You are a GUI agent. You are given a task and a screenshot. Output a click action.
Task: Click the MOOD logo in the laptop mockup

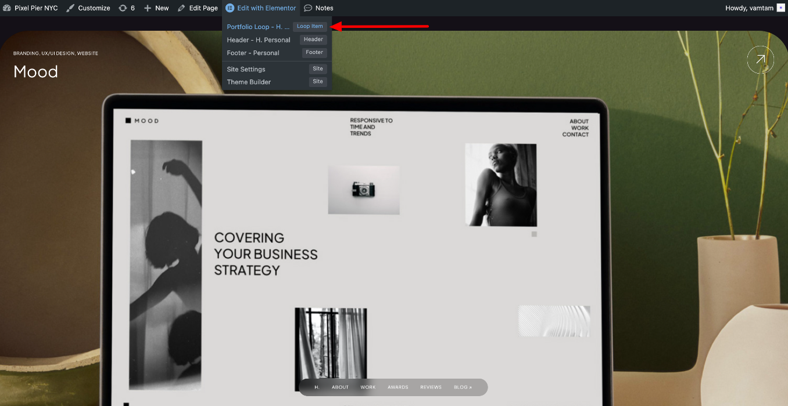[x=142, y=121]
